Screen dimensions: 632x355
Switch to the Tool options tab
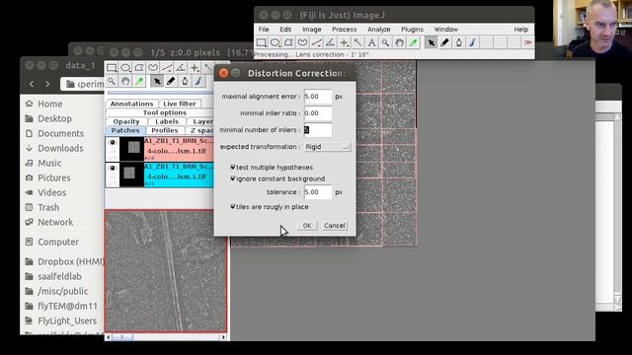click(165, 112)
